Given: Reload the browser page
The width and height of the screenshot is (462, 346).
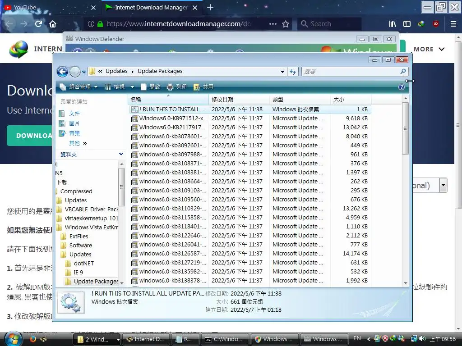Looking at the screenshot, I should point(38,24).
